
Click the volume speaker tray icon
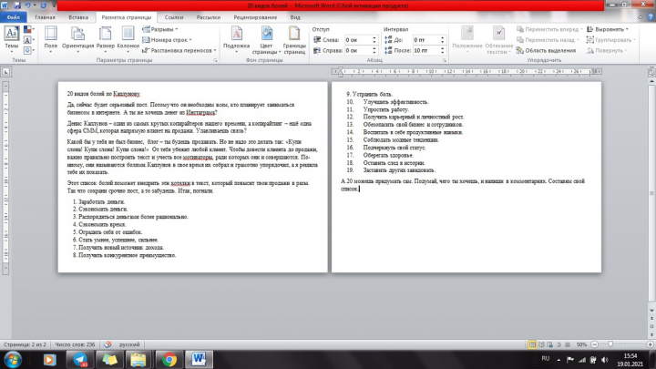tap(605, 360)
